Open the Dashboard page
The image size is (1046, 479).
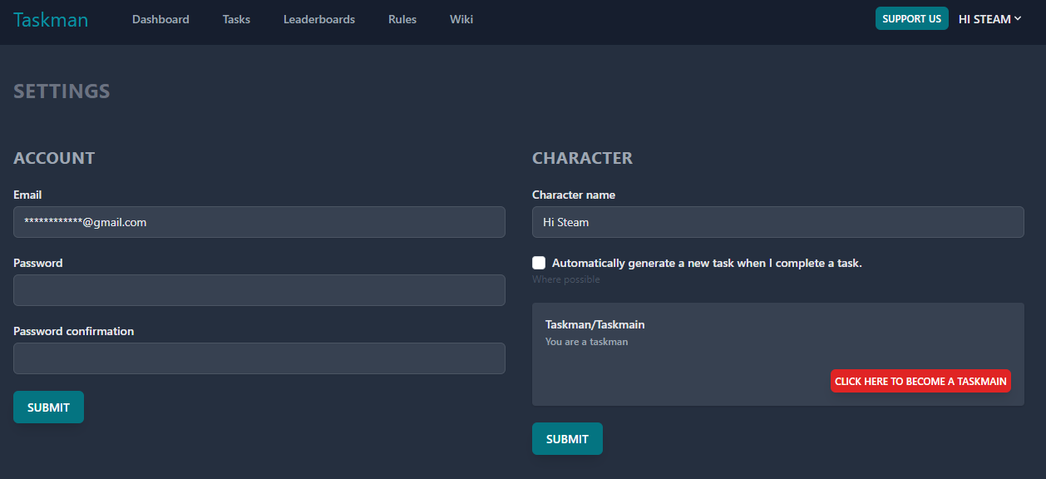coord(160,19)
